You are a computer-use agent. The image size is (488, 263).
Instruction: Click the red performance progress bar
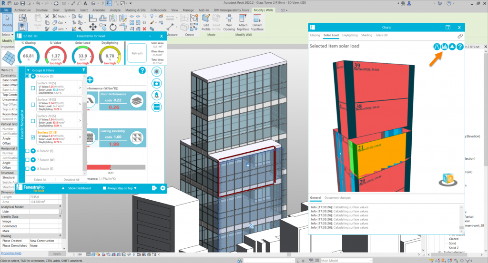(x=99, y=167)
